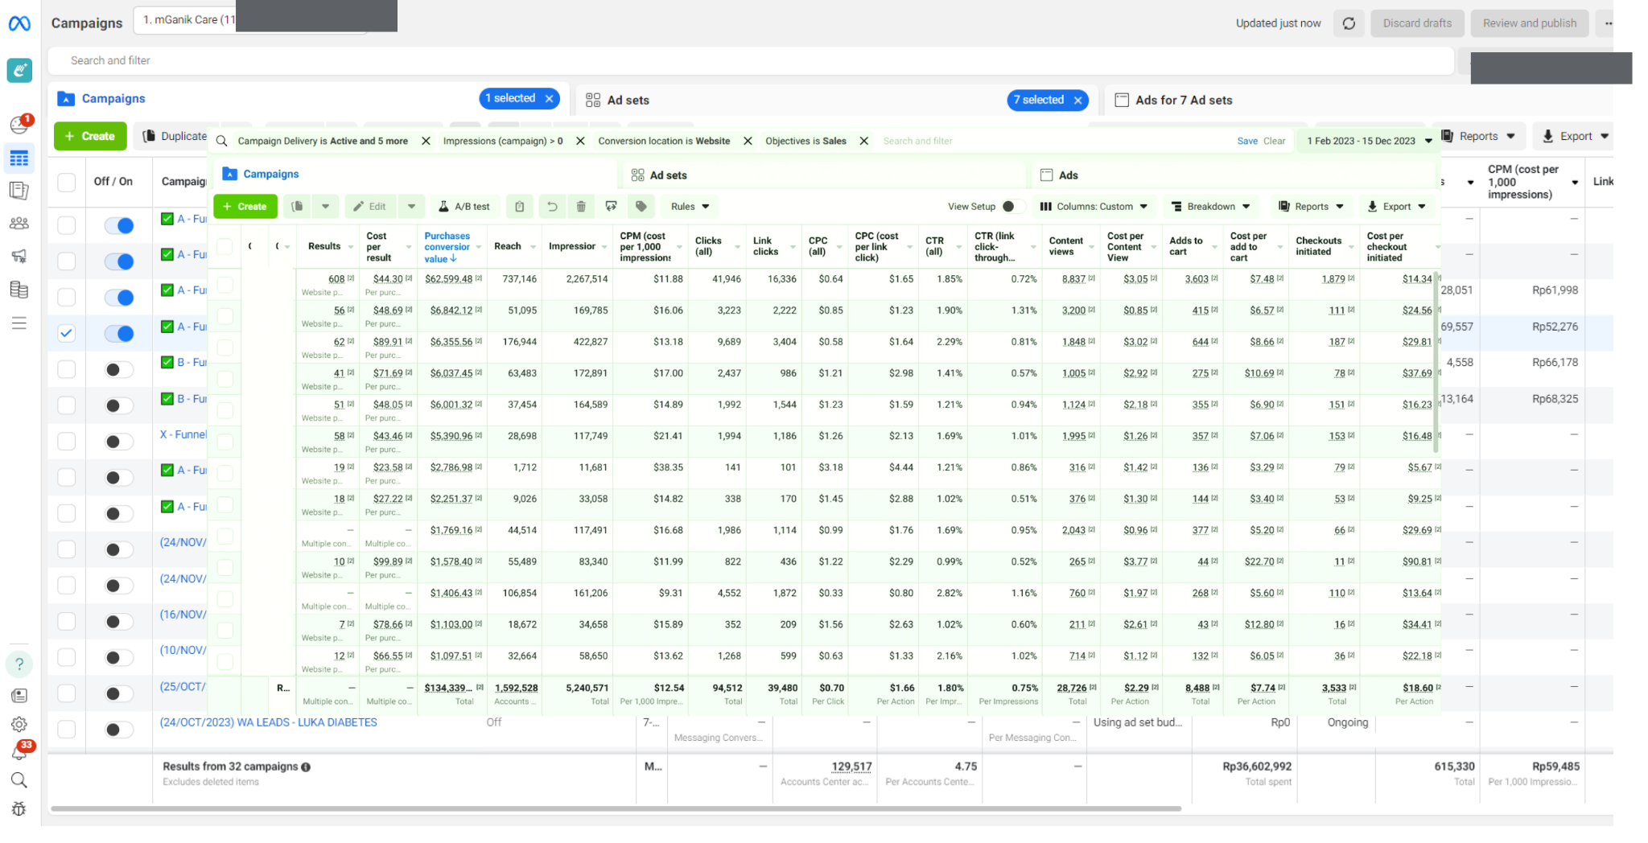Open the Breakdown dropdown
This screenshot has width=1648, height=843.
tap(1210, 207)
